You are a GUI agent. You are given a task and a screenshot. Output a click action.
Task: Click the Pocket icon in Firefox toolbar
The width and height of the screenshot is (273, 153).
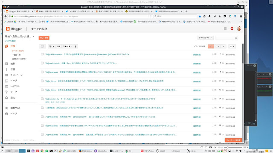point(225,16)
